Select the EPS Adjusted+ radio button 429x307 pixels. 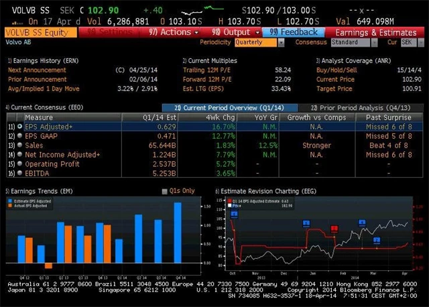tap(19, 127)
